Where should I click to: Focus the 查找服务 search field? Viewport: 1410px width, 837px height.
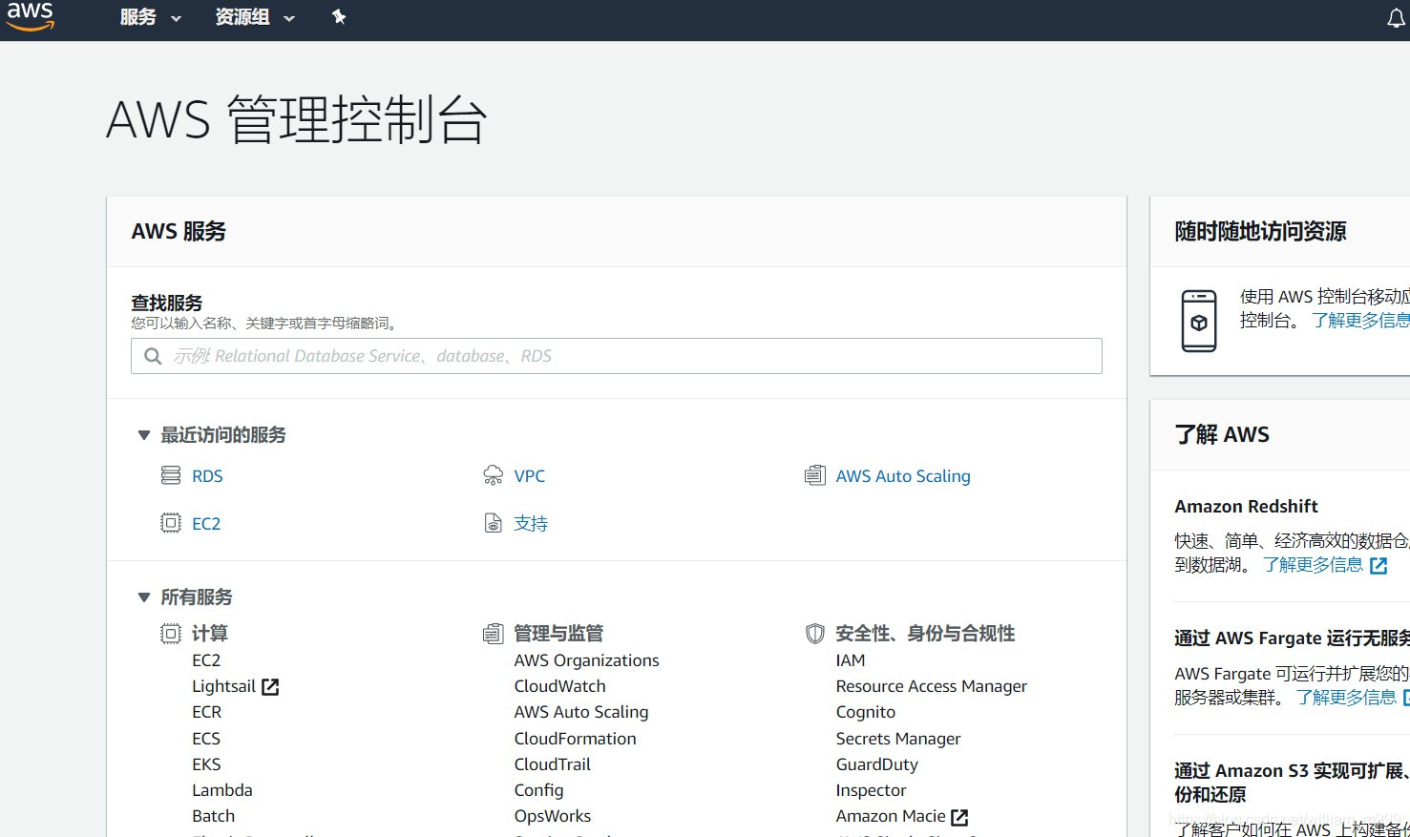(617, 356)
